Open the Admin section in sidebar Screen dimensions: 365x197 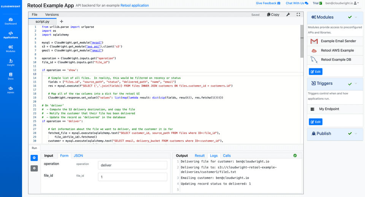(x=11, y=90)
